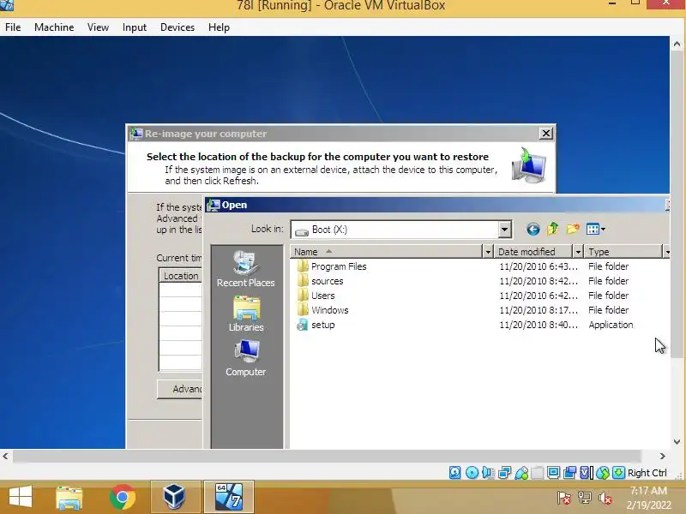This screenshot has height=514, width=686.
Task: Open Windows Start button on taskbar
Action: click(21, 498)
